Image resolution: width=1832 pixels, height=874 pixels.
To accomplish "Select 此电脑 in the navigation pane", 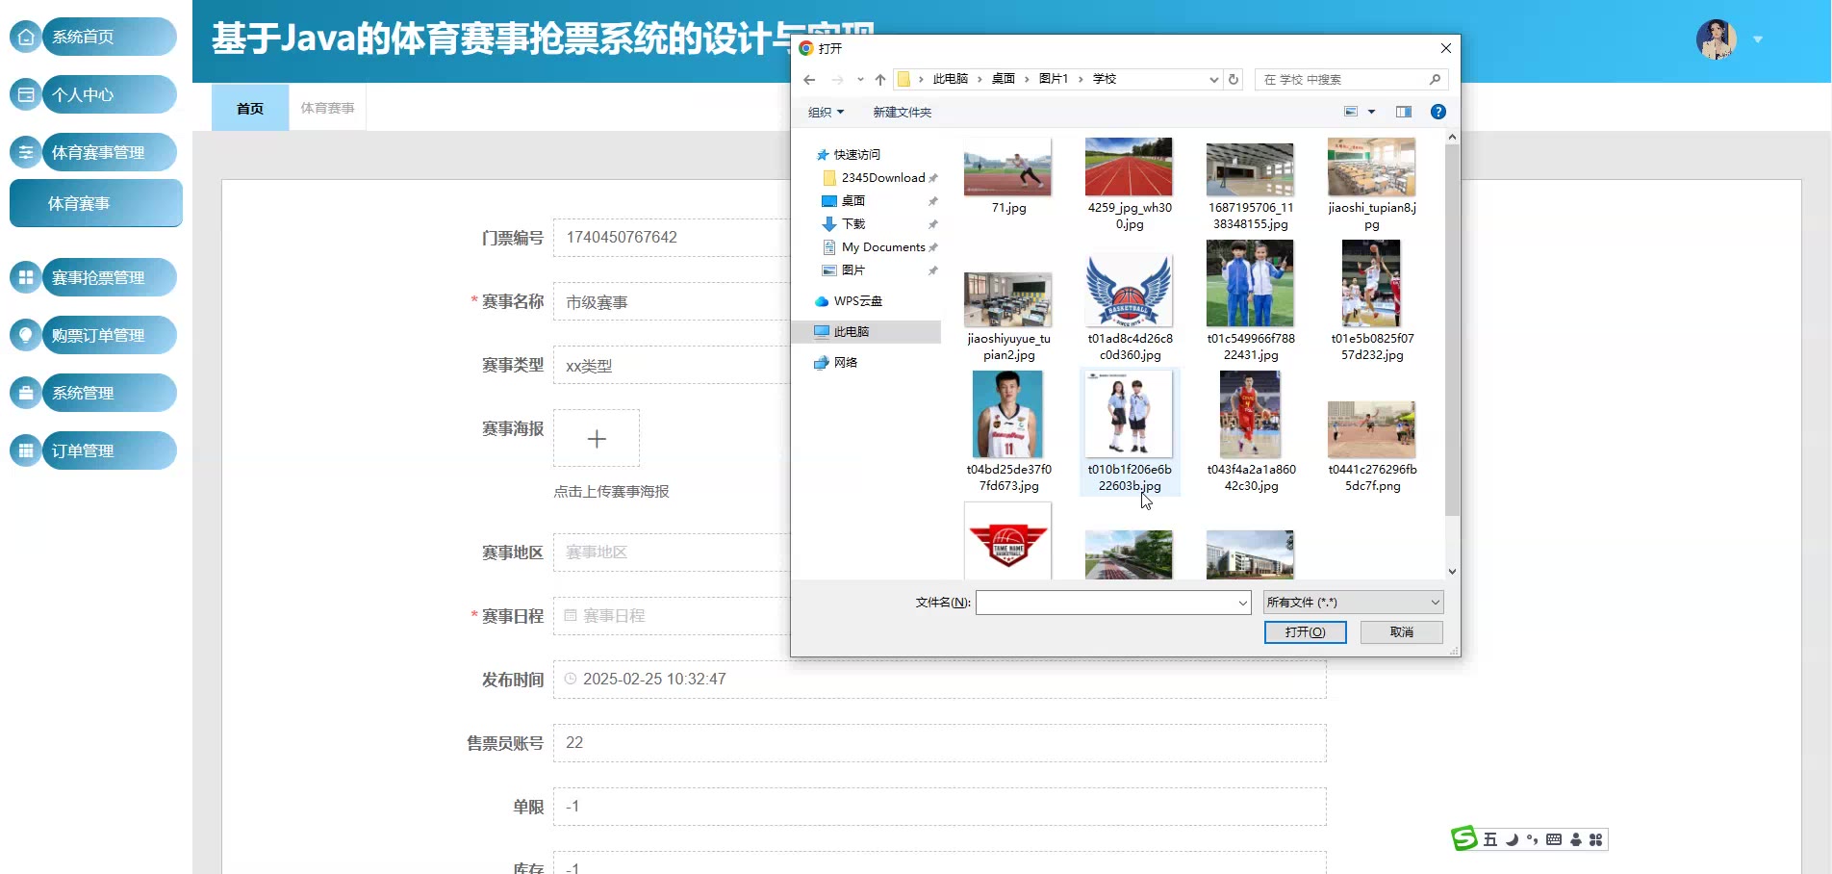I will coord(865,331).
